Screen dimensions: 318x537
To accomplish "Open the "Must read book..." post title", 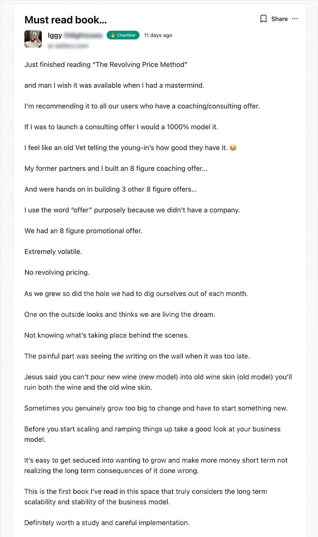I will coord(65,20).
